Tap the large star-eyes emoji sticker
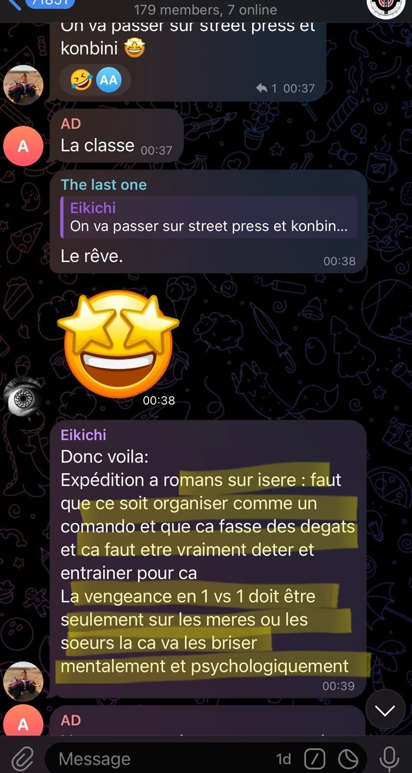Screen dimensions: 412x773 pyautogui.click(x=118, y=344)
